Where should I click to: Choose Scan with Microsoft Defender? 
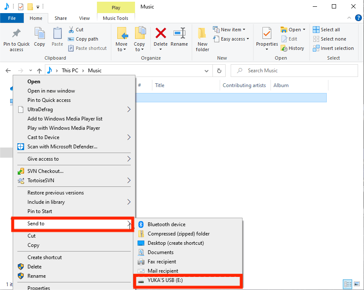(74, 147)
